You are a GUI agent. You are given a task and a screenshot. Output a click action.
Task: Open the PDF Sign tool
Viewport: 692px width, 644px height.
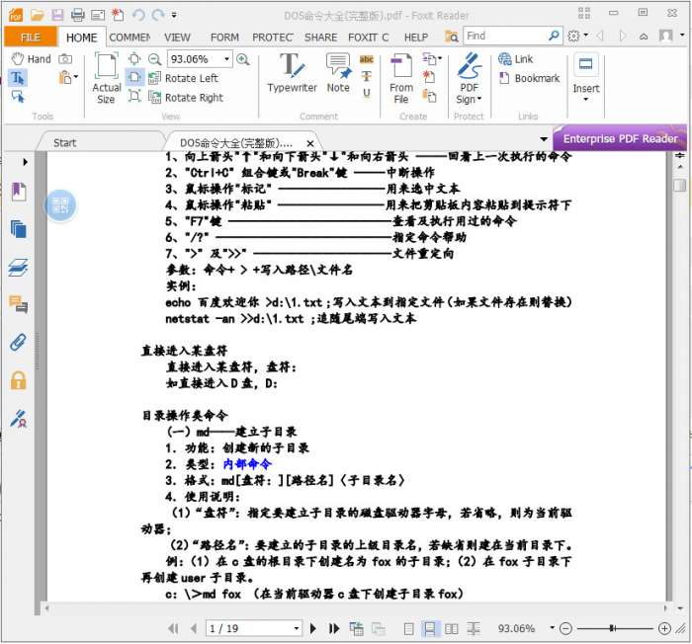point(469,79)
